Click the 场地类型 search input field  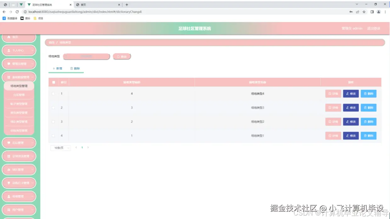[x=86, y=57]
